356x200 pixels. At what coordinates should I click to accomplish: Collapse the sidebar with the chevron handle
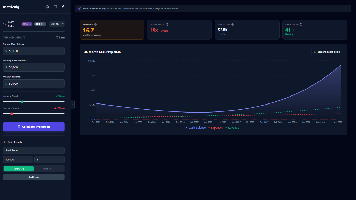point(72,104)
